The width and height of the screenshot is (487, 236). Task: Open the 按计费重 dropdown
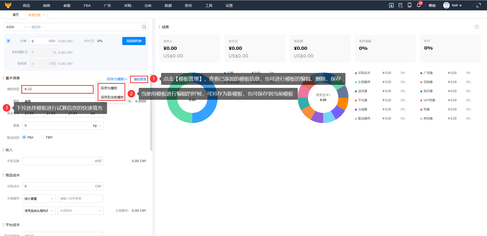[39, 199]
